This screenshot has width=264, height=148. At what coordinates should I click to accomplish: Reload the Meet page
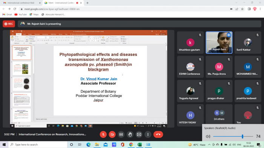pyautogui.click(x=15, y=9)
